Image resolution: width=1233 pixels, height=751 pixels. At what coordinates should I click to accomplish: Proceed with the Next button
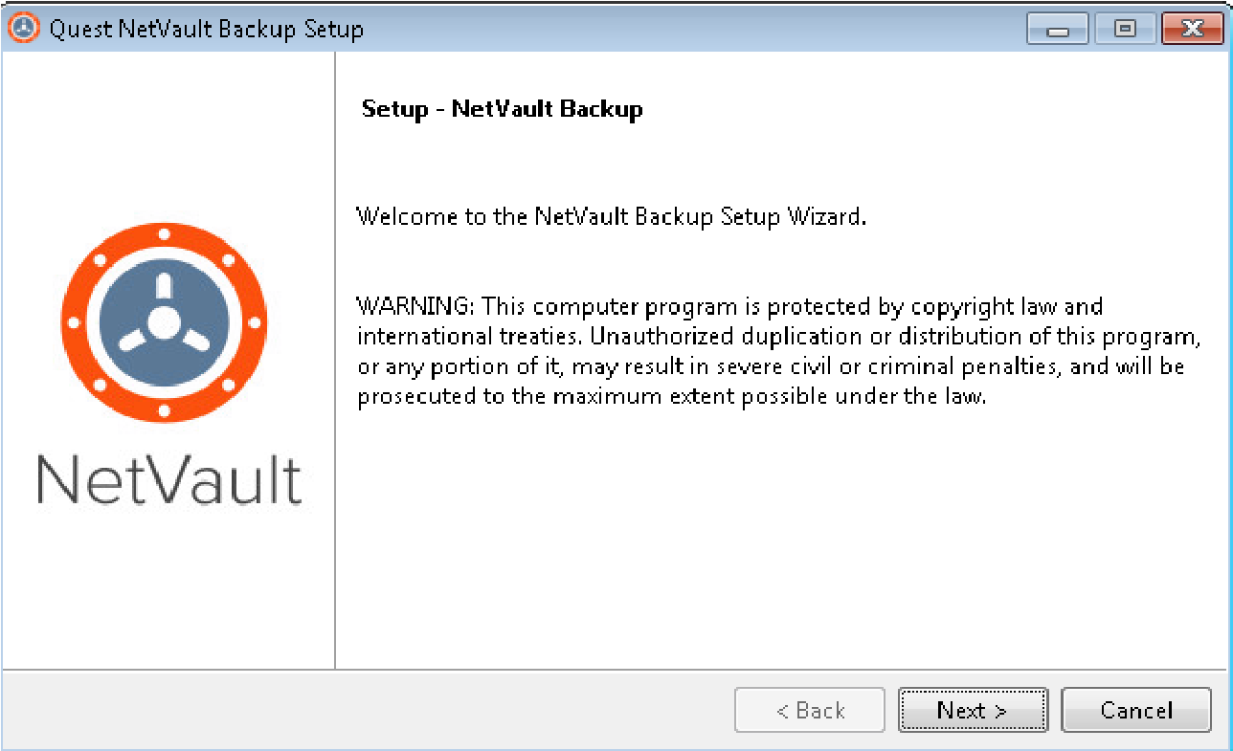tap(972, 711)
